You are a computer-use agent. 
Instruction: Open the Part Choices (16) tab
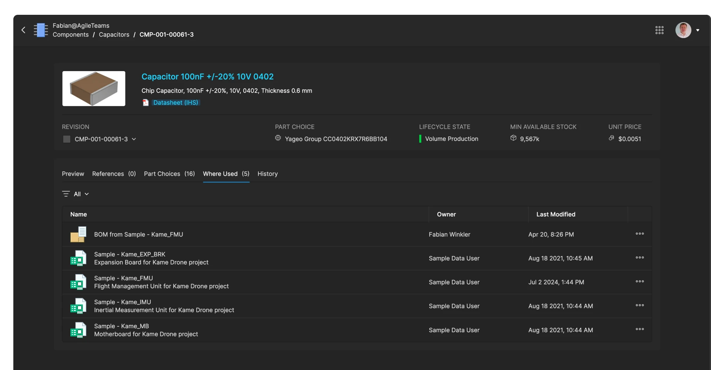pyautogui.click(x=169, y=174)
